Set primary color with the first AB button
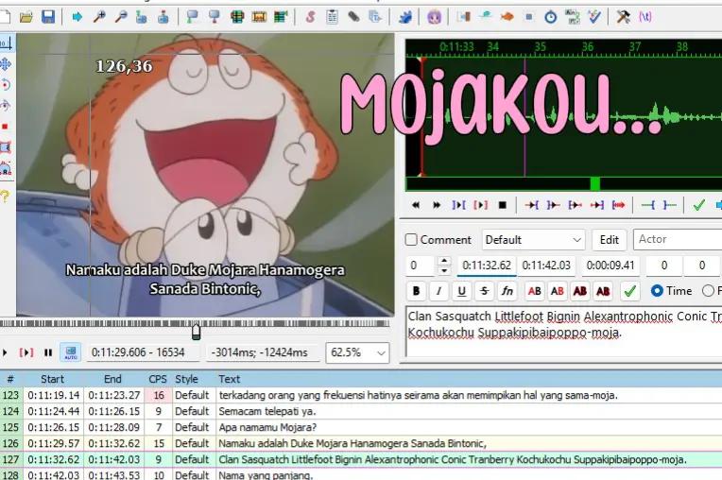This screenshot has width=722, height=480. tap(534, 291)
